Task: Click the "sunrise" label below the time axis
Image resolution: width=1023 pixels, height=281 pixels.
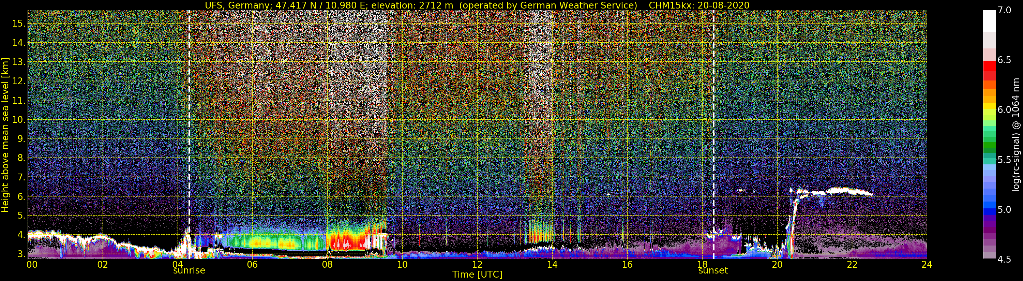Action: (x=189, y=271)
